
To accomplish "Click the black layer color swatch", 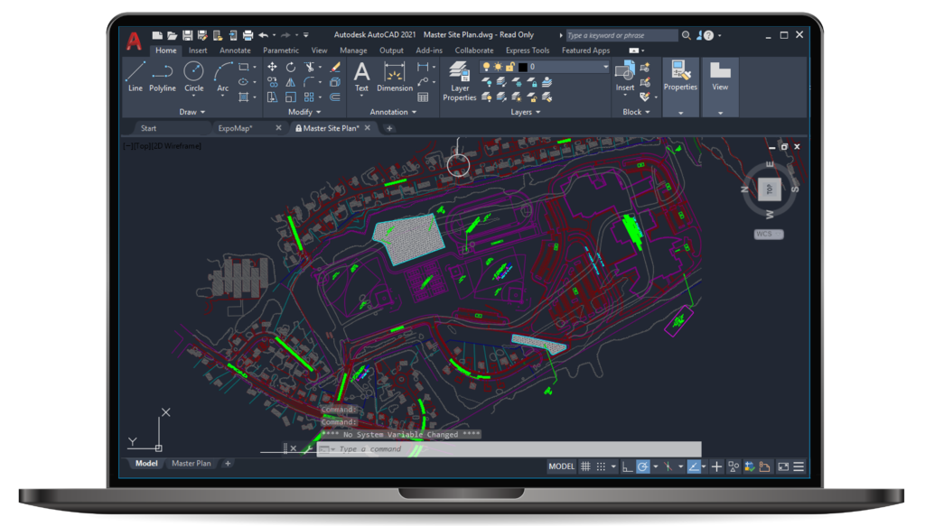I will (x=522, y=67).
